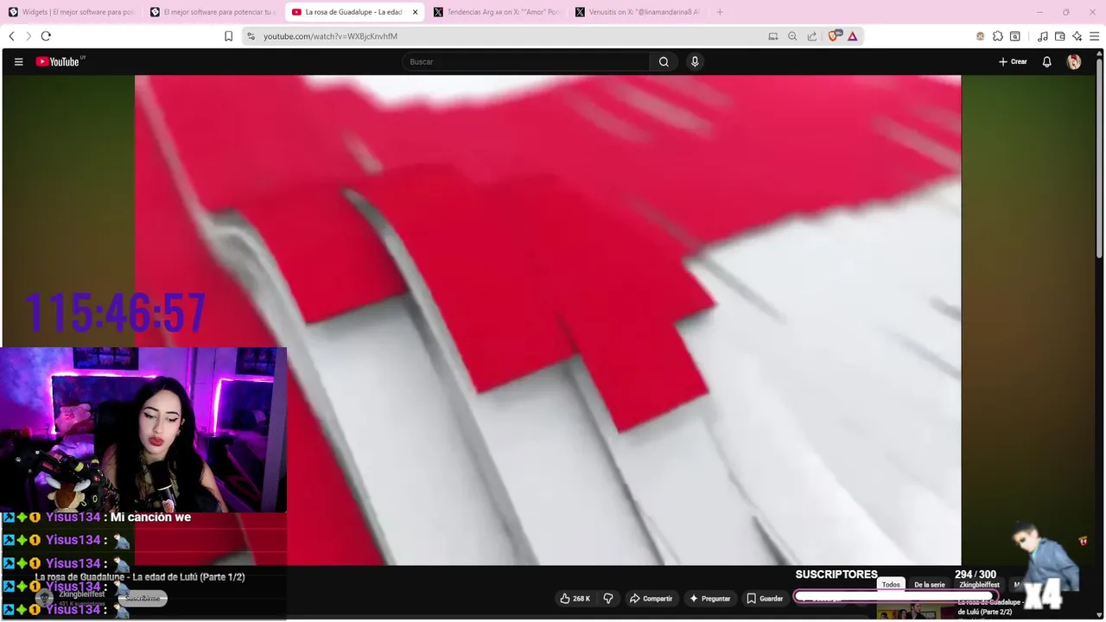Select the De la serie filter chip
This screenshot has width=1106, height=622.
pos(930,585)
